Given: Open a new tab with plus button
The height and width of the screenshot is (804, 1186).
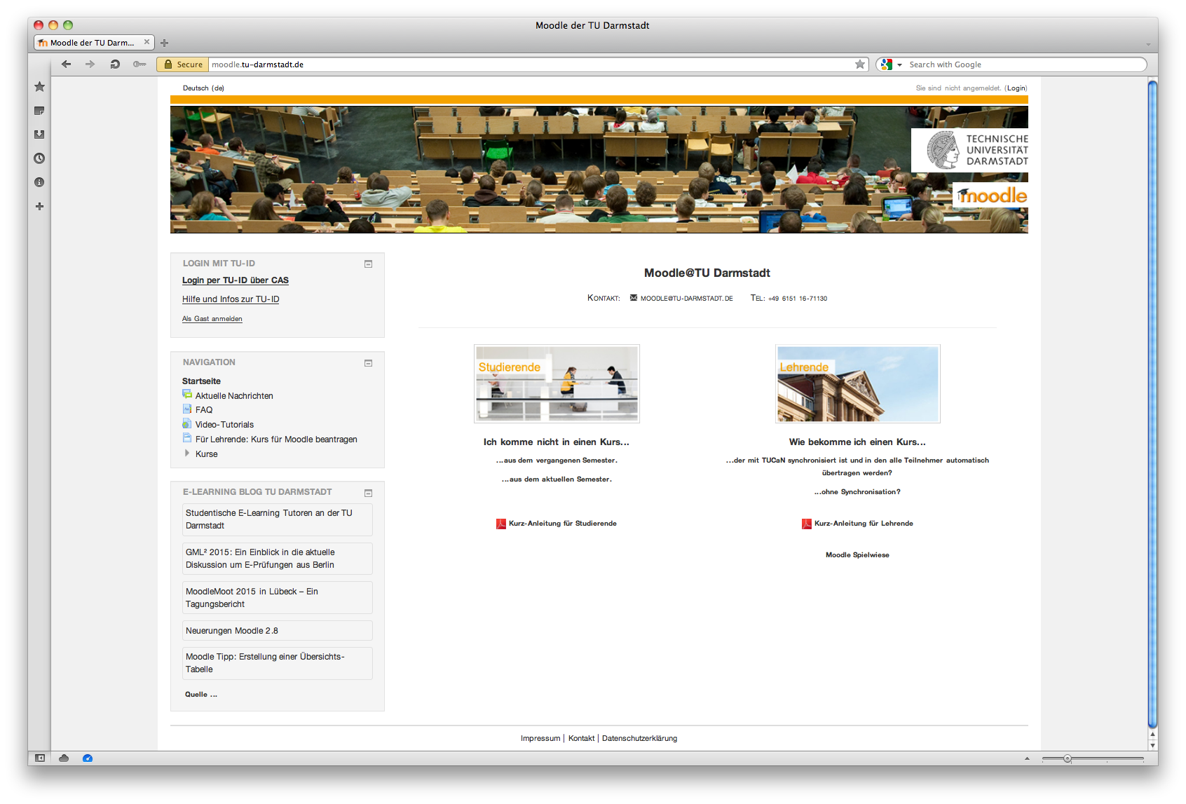Looking at the screenshot, I should pyautogui.click(x=165, y=43).
